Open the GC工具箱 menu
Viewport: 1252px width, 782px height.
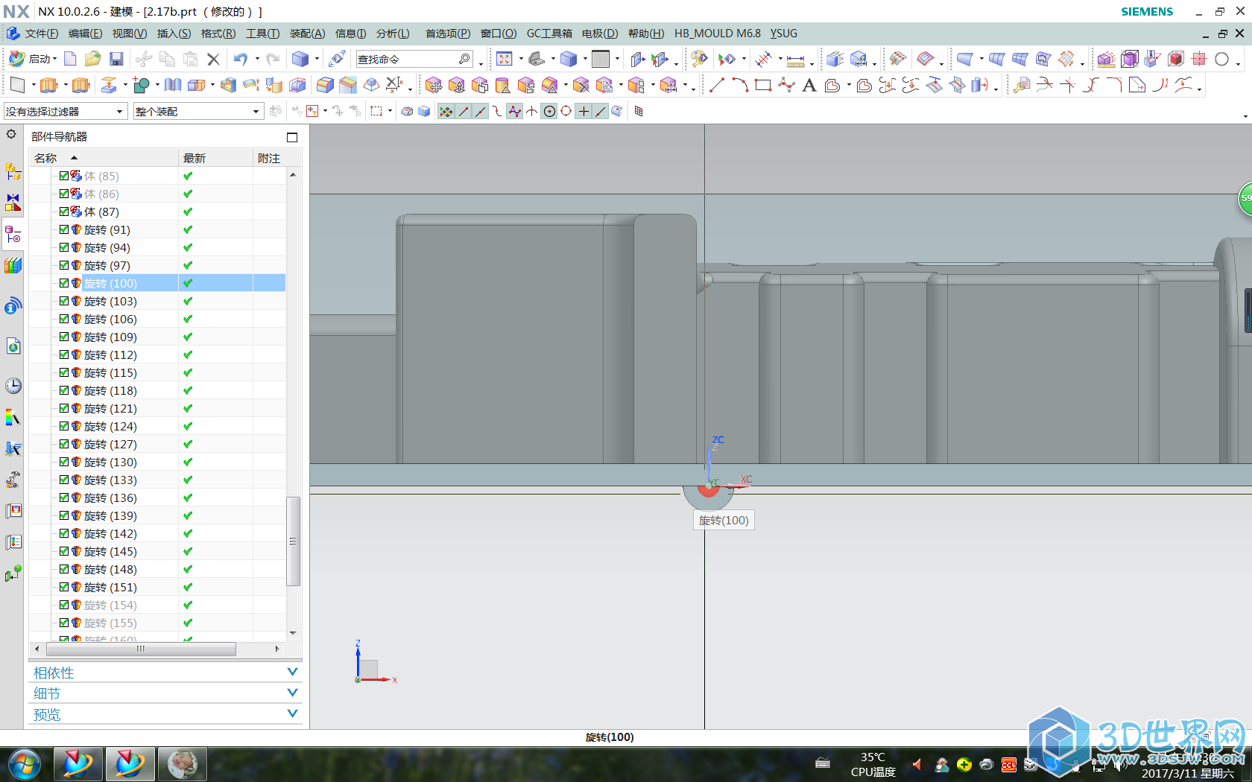tap(549, 34)
